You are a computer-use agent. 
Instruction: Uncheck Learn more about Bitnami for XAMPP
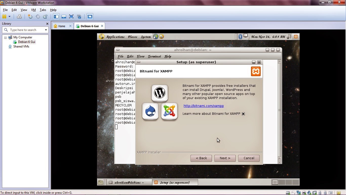(x=243, y=114)
